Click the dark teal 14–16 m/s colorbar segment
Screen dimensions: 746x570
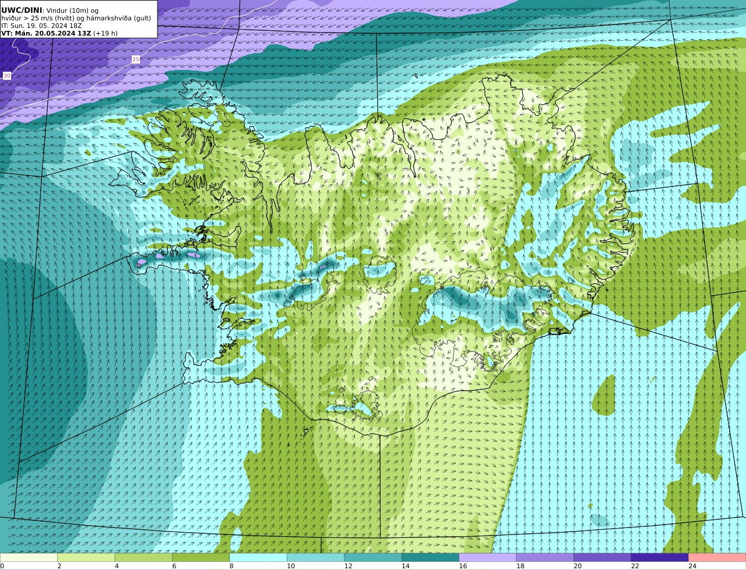pyautogui.click(x=431, y=558)
